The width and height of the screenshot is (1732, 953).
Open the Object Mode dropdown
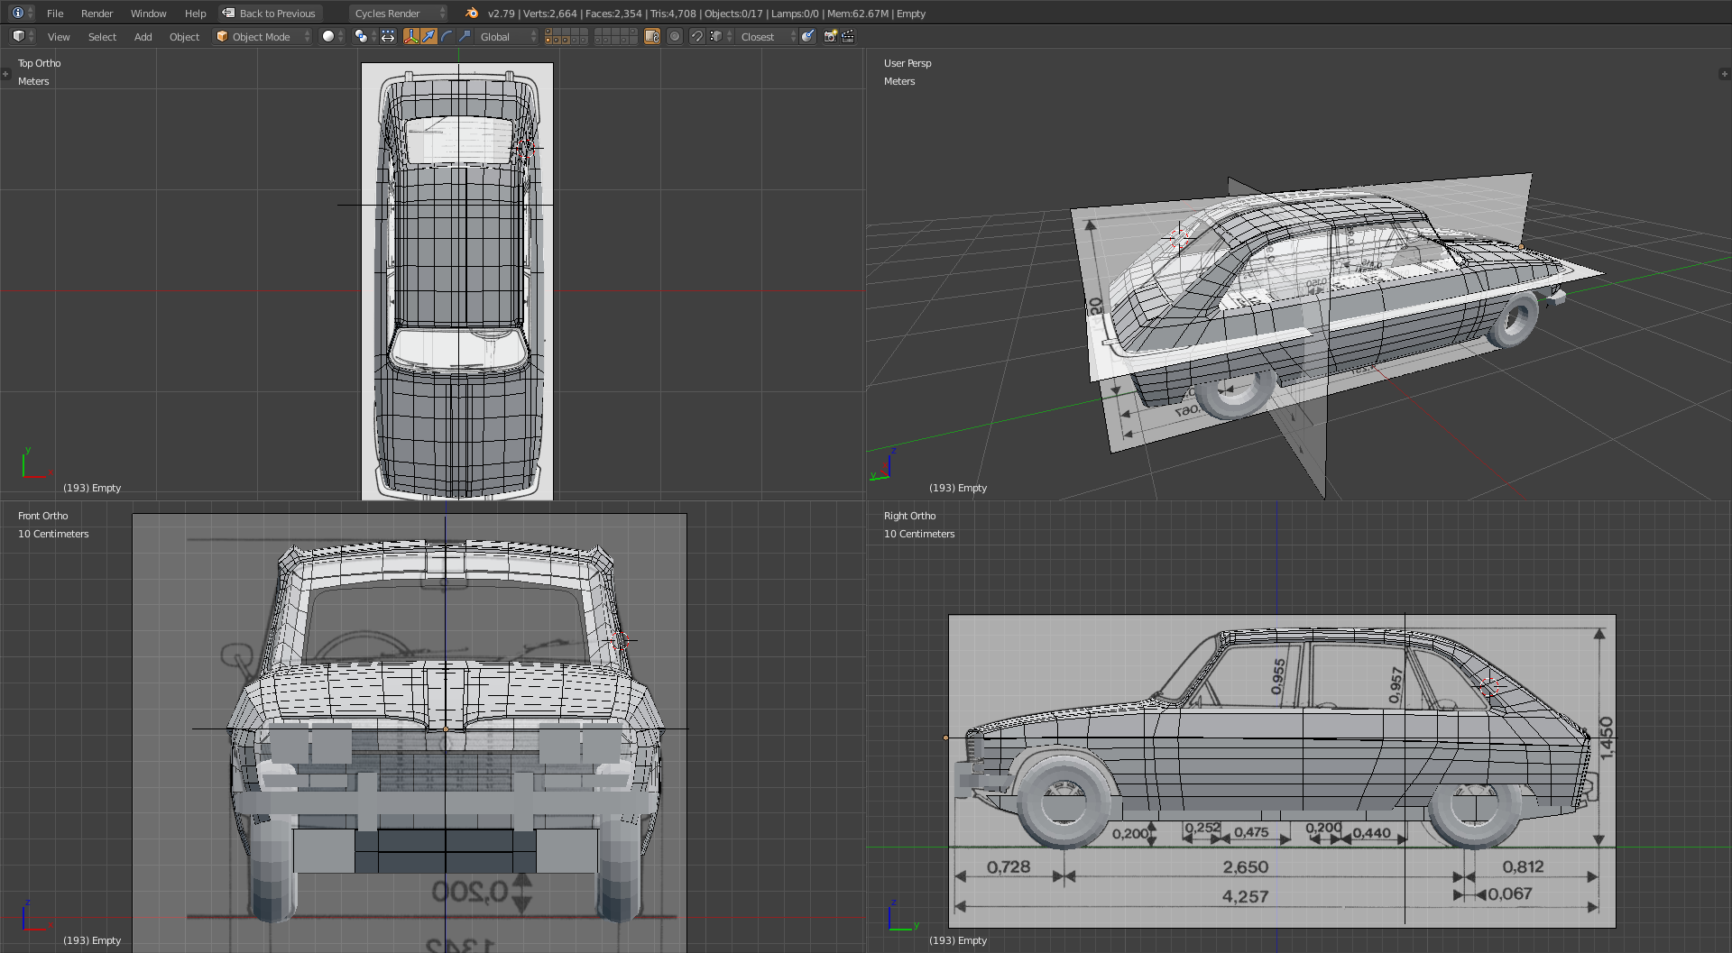[263, 36]
